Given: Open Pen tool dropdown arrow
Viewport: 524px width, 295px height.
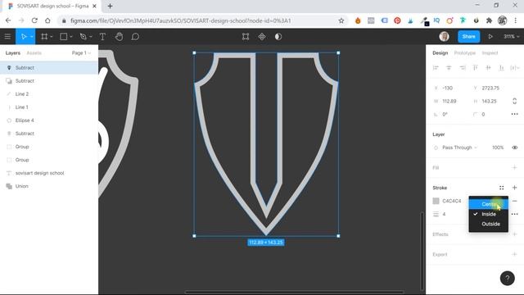Looking at the screenshot, I should pos(91,37).
